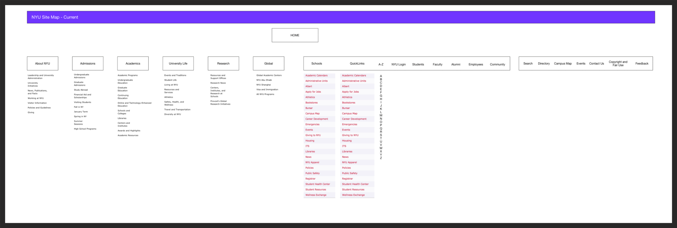This screenshot has height=228, width=677.
Task: Select the Schools heading
Action: click(x=316, y=64)
